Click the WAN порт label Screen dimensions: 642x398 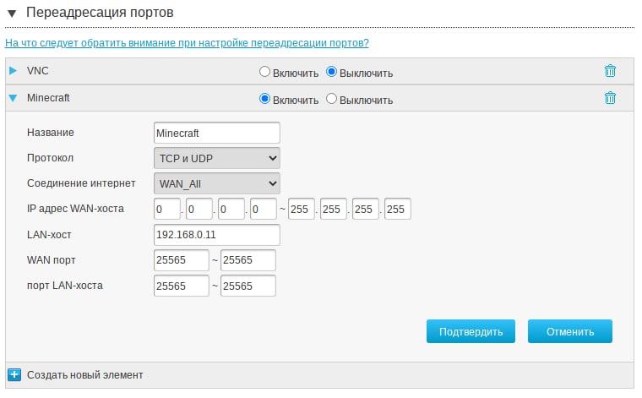[x=52, y=260]
